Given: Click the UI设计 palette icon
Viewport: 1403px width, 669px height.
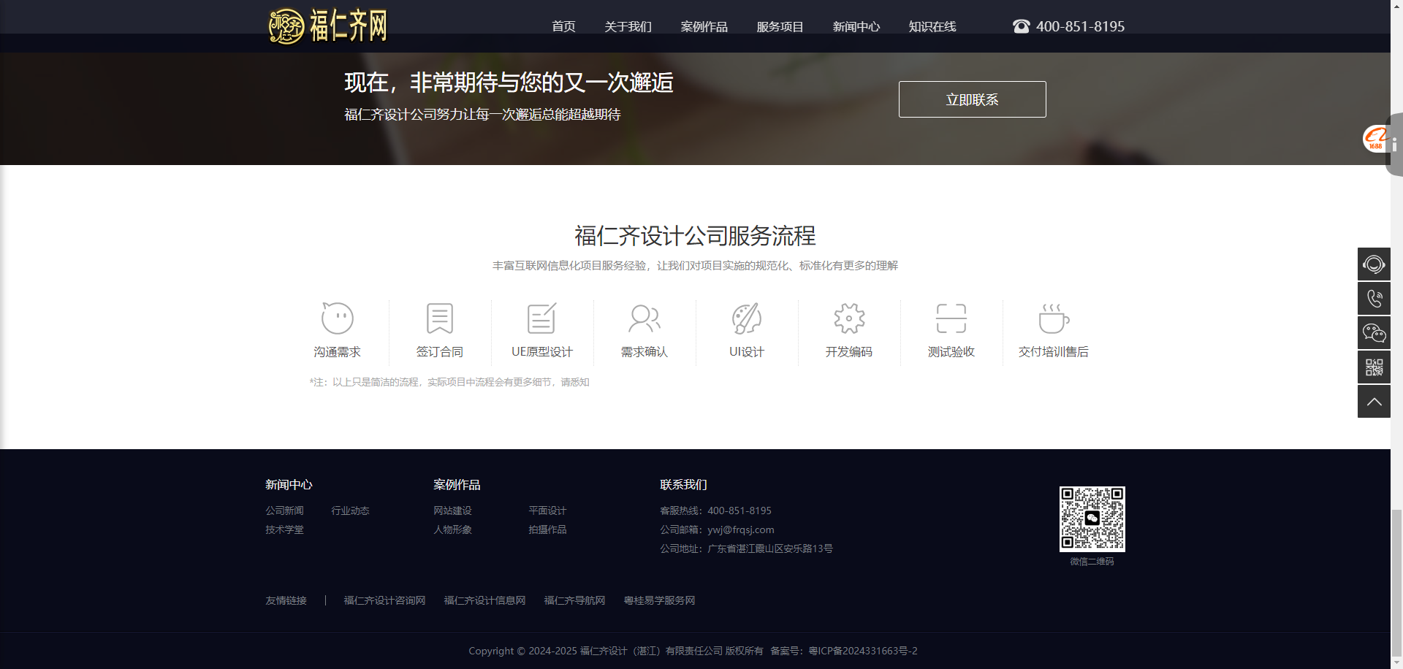Looking at the screenshot, I should point(747,318).
